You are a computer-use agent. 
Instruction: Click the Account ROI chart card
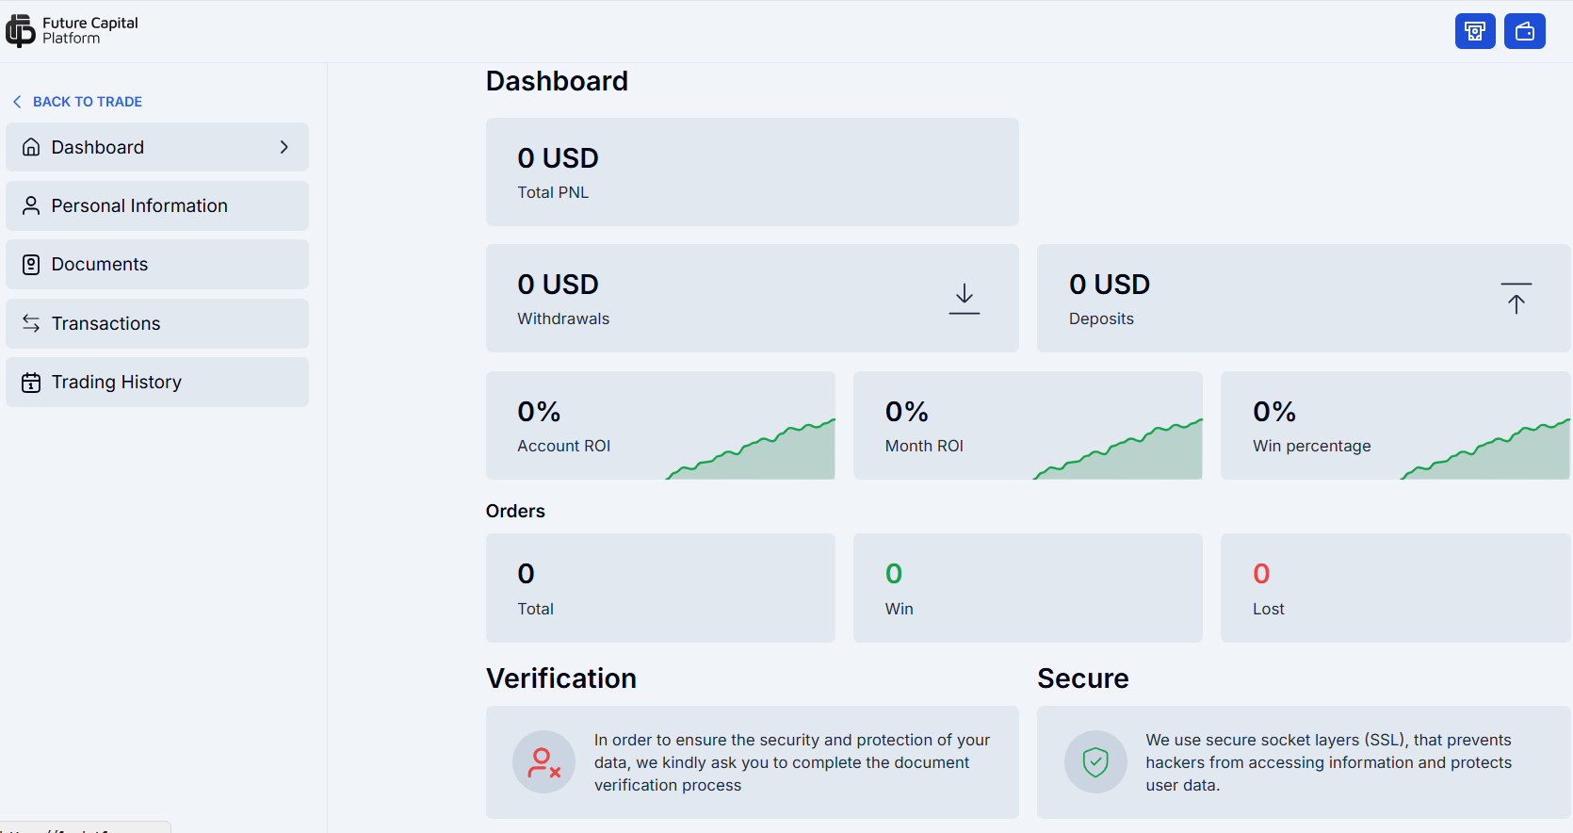coord(660,425)
